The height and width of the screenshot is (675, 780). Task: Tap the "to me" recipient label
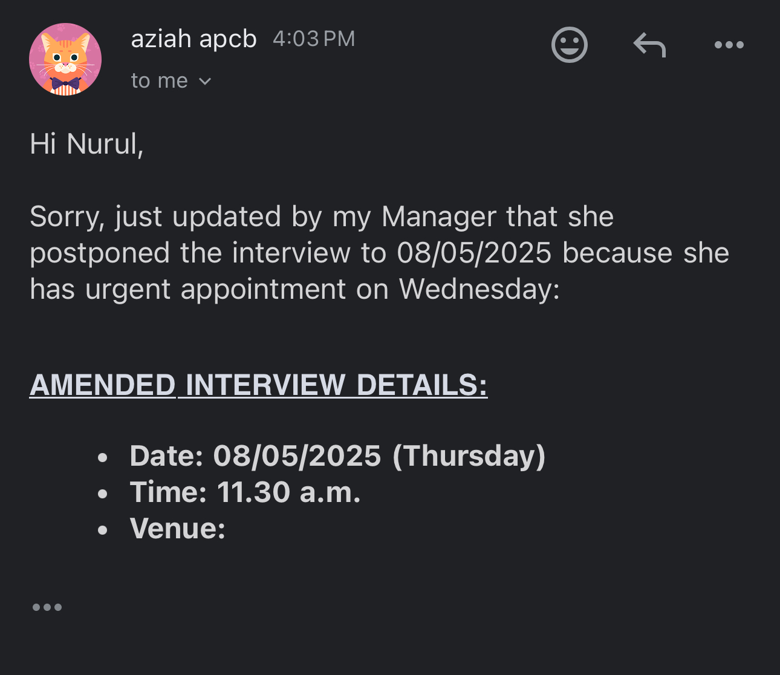(159, 81)
